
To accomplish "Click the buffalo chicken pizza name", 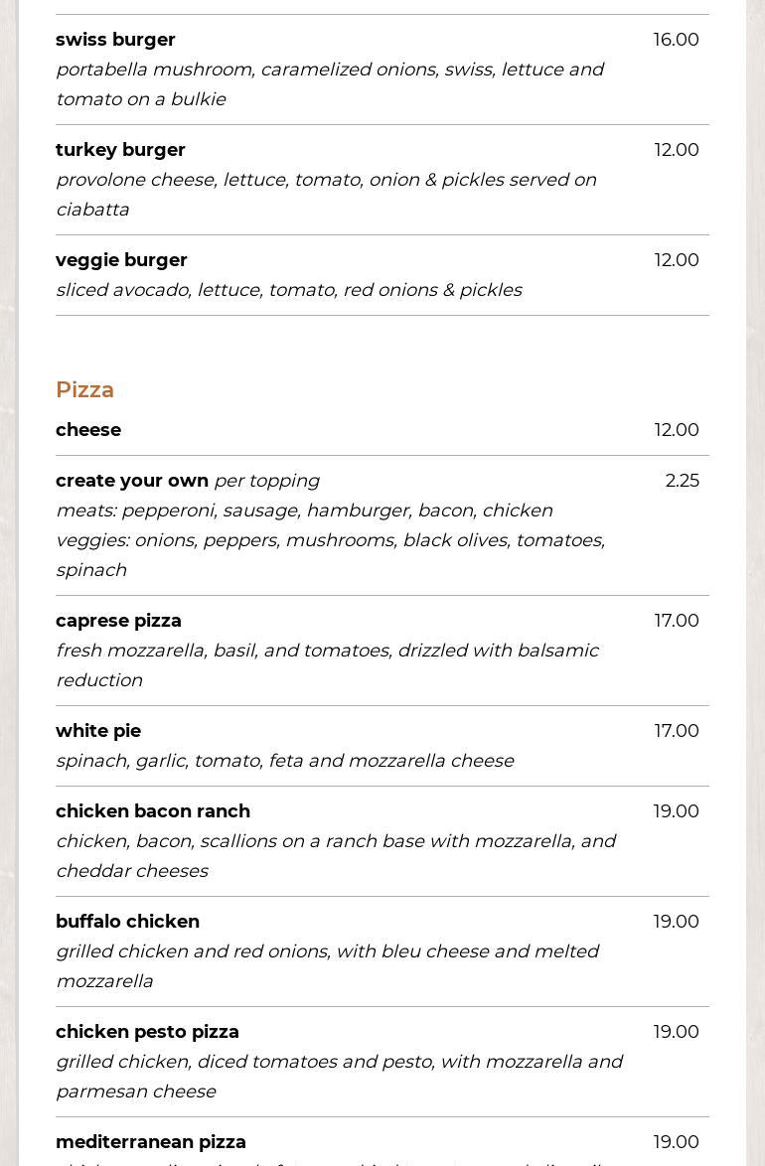I will [127, 922].
